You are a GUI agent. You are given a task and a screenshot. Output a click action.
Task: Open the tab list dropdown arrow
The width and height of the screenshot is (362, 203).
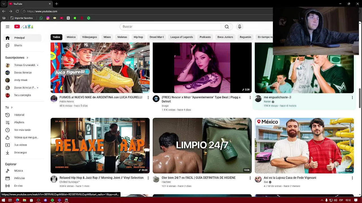pos(3,4)
